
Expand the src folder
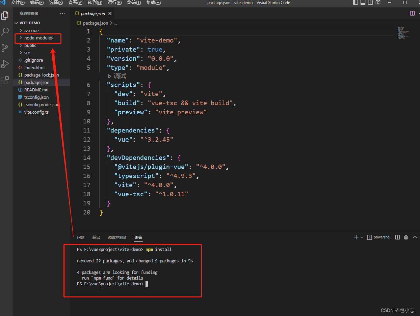[x=27, y=53]
